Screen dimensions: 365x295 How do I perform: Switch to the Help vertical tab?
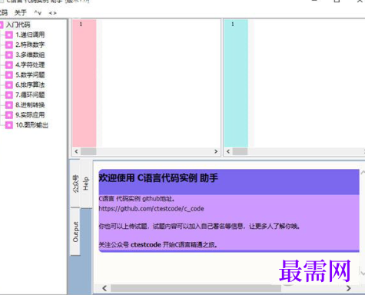[86, 184]
